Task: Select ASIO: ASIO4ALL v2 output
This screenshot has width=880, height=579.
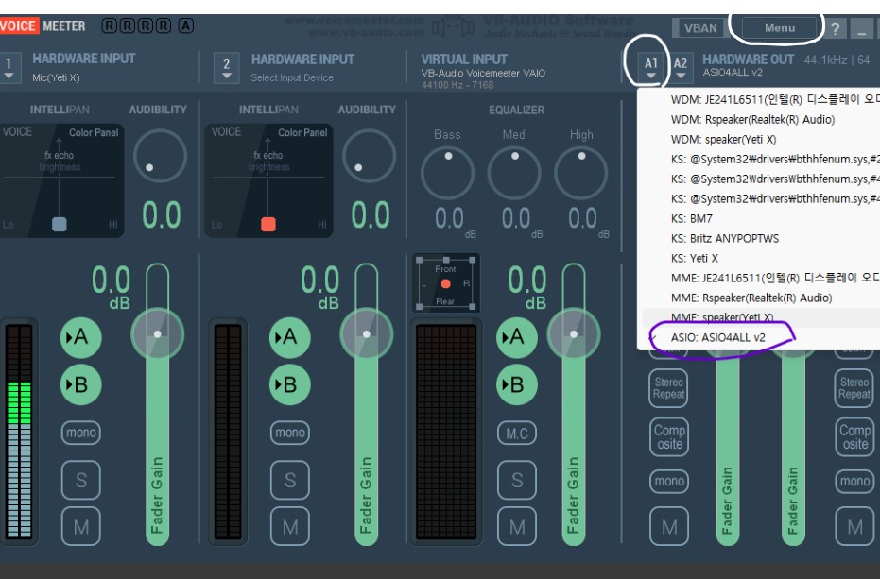Action: tap(717, 337)
